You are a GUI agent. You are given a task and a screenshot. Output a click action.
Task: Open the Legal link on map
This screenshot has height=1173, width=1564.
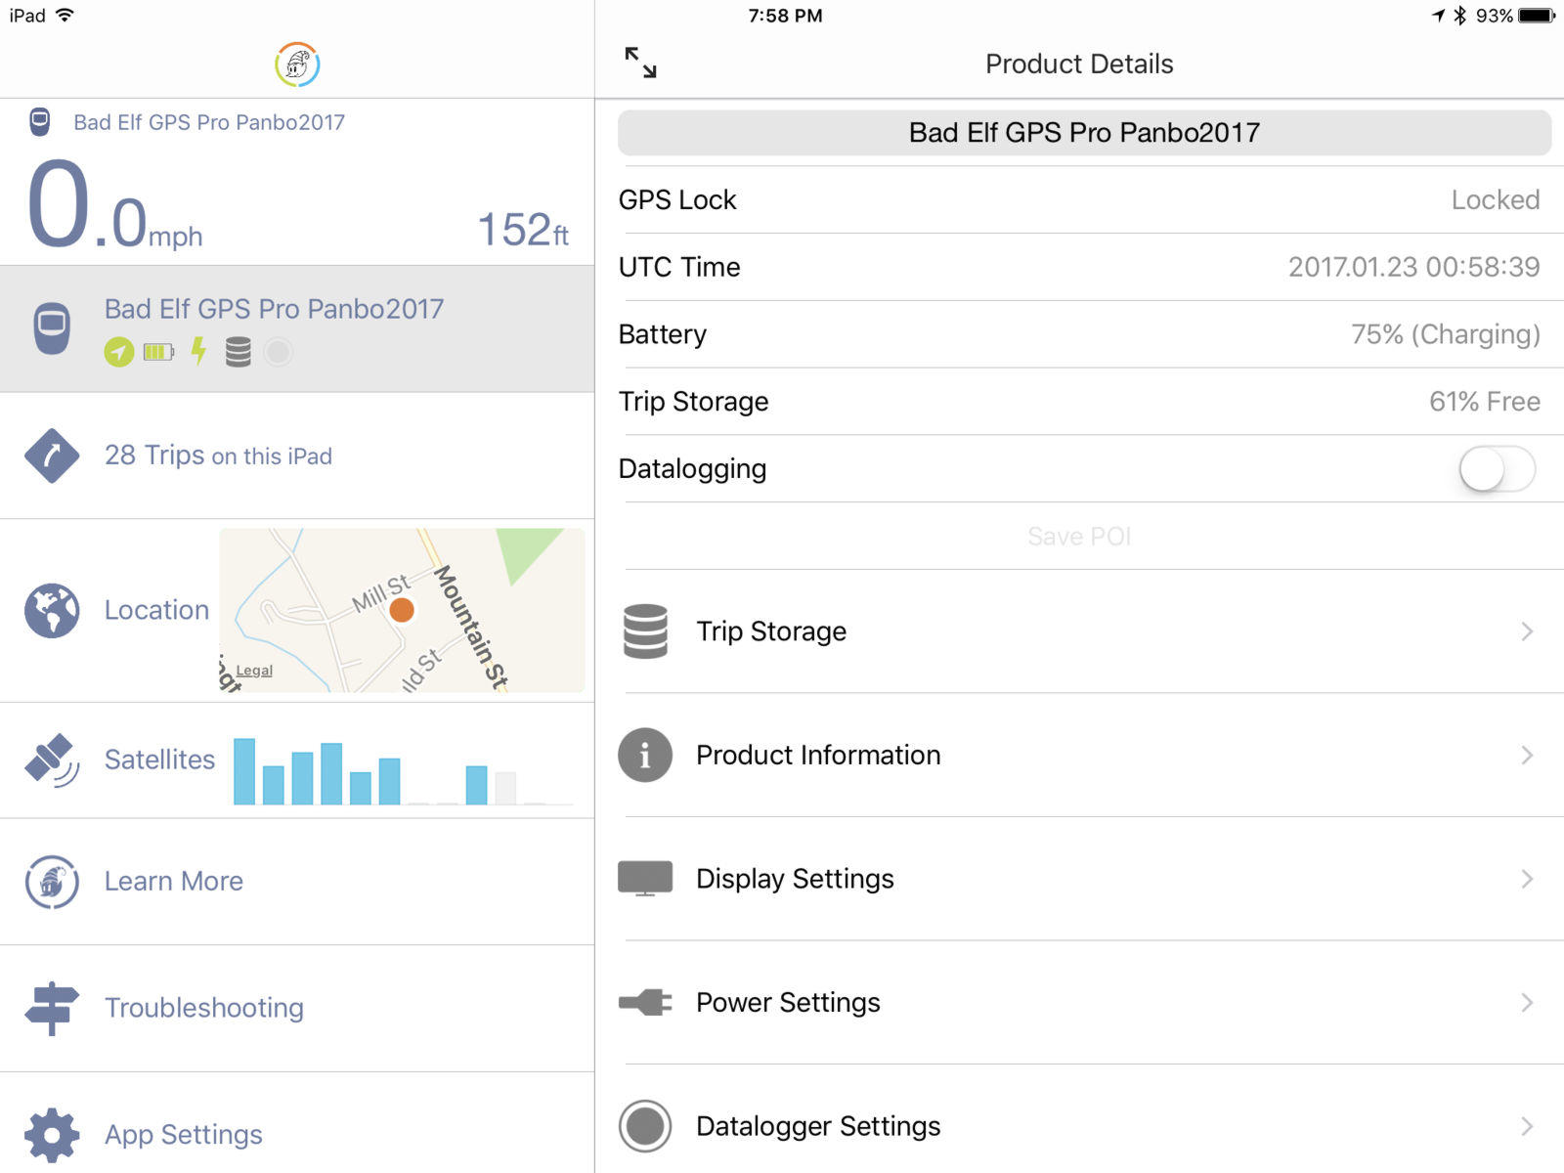(x=254, y=671)
